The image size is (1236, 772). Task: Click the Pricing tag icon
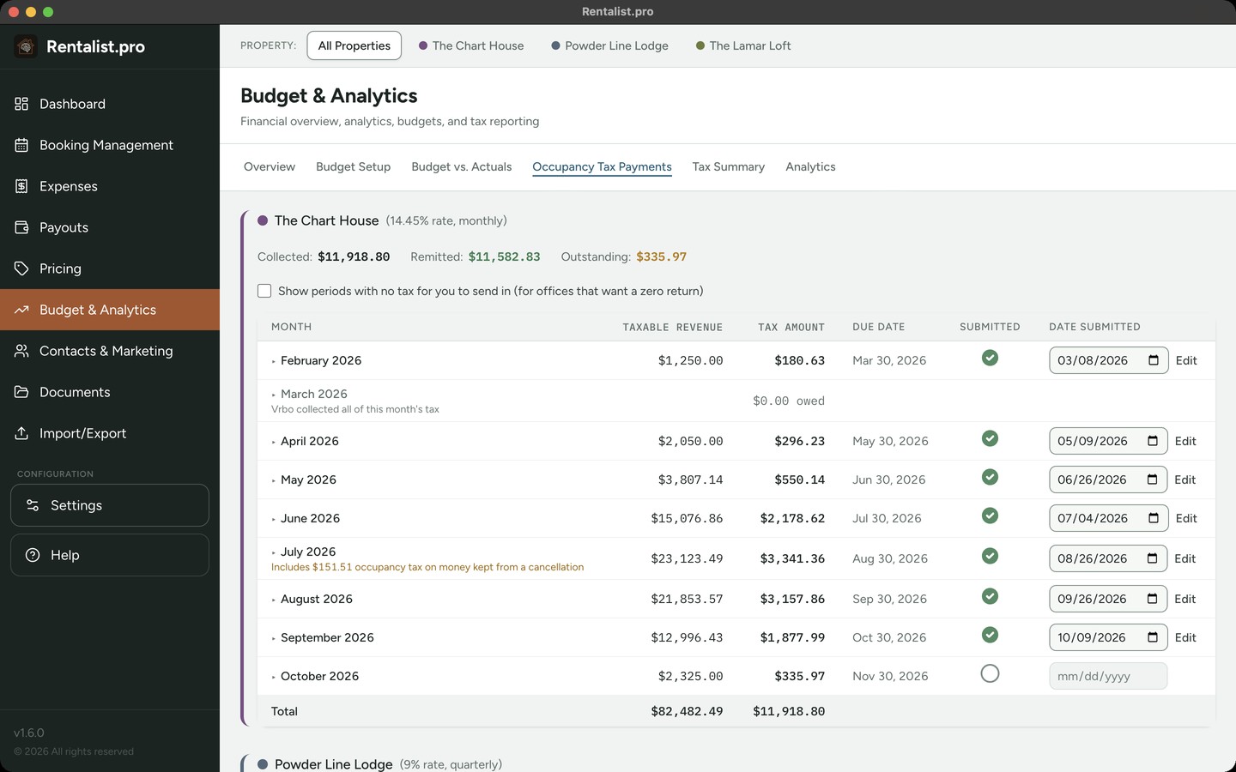pyautogui.click(x=21, y=268)
